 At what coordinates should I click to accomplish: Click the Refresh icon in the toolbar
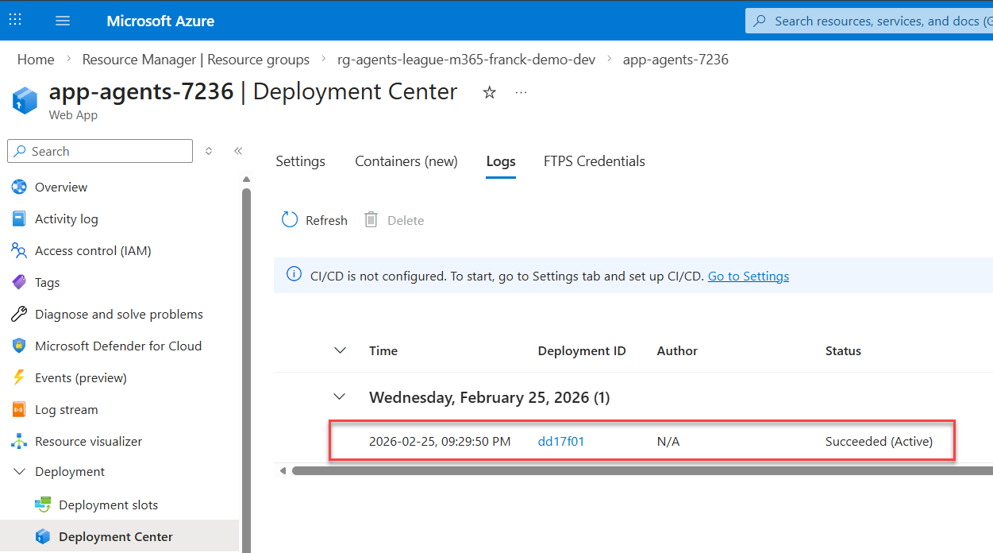(291, 220)
